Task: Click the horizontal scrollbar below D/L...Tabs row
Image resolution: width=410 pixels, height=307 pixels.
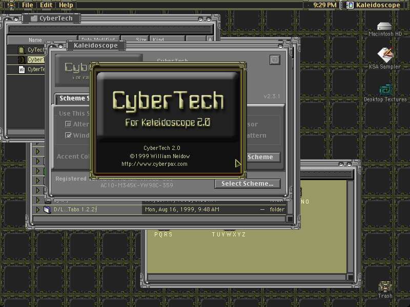Action: [159, 219]
